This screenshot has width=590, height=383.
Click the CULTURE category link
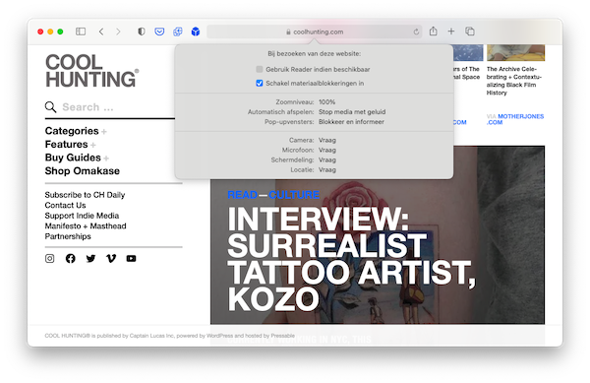coord(294,195)
